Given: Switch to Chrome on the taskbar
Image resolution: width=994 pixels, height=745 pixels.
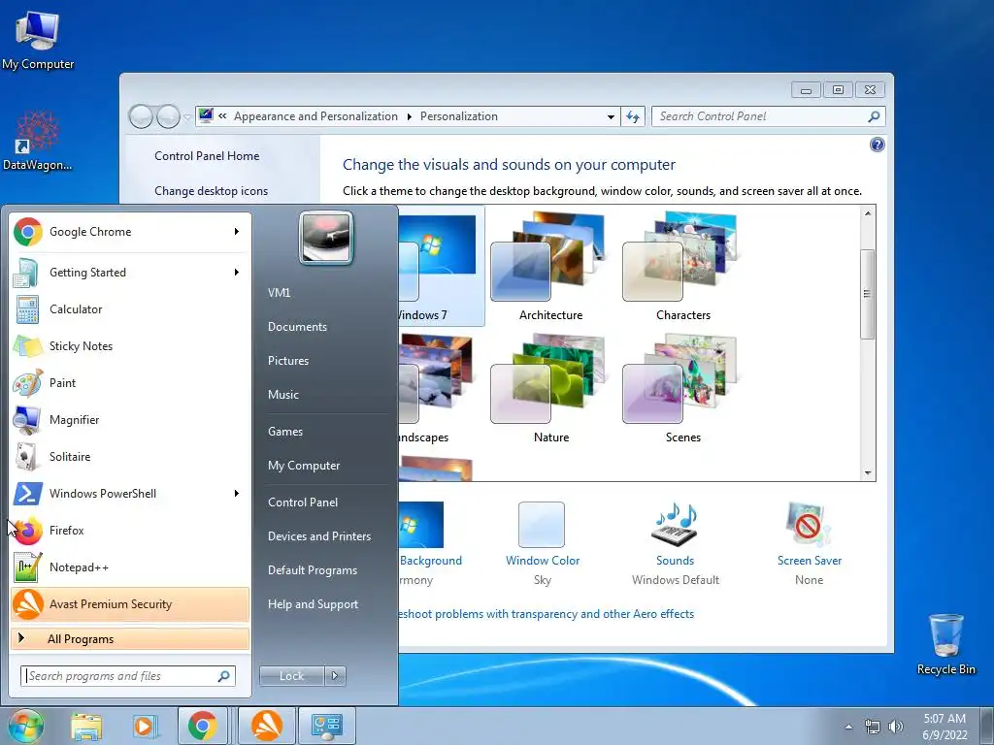Looking at the screenshot, I should tap(202, 726).
